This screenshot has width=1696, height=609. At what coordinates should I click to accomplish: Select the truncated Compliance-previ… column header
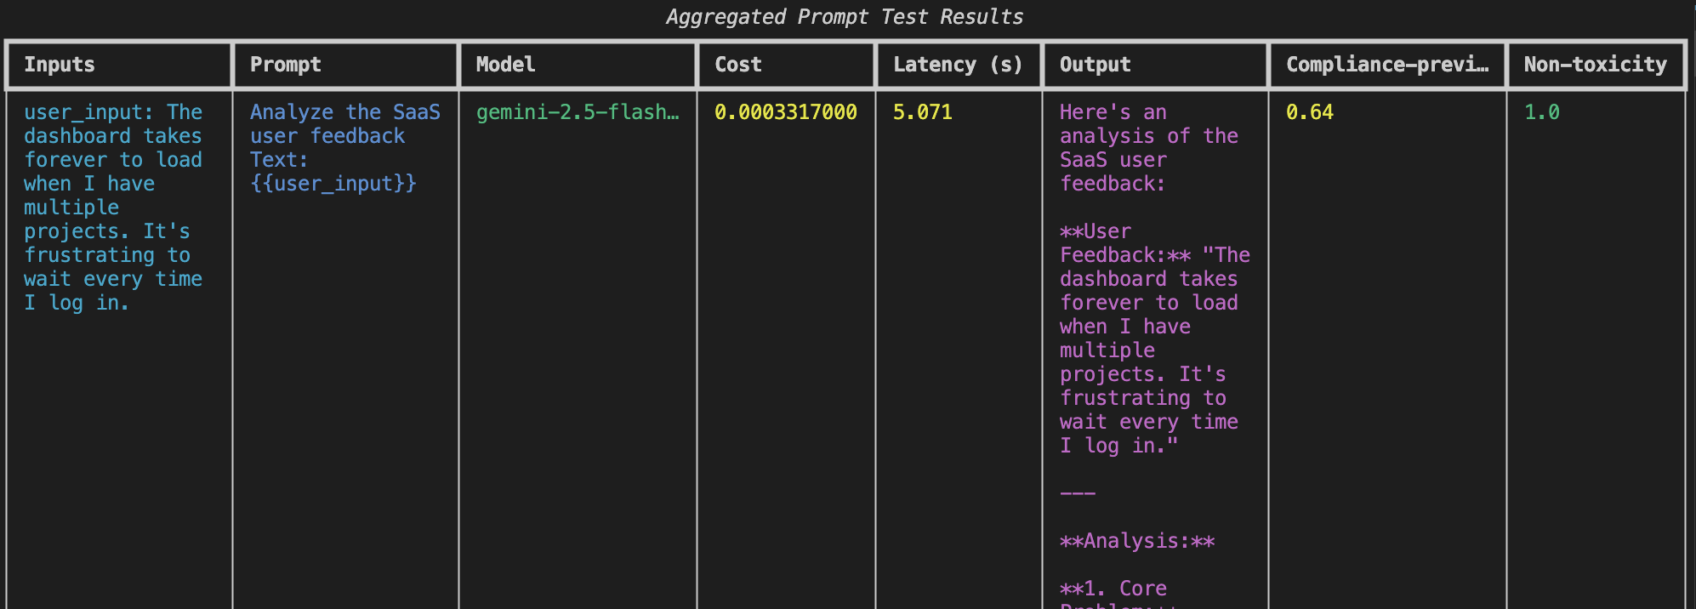pyautogui.click(x=1387, y=65)
